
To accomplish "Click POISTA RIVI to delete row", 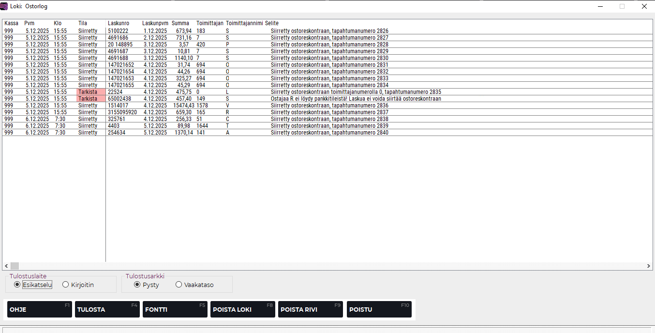I will pyautogui.click(x=310, y=309).
